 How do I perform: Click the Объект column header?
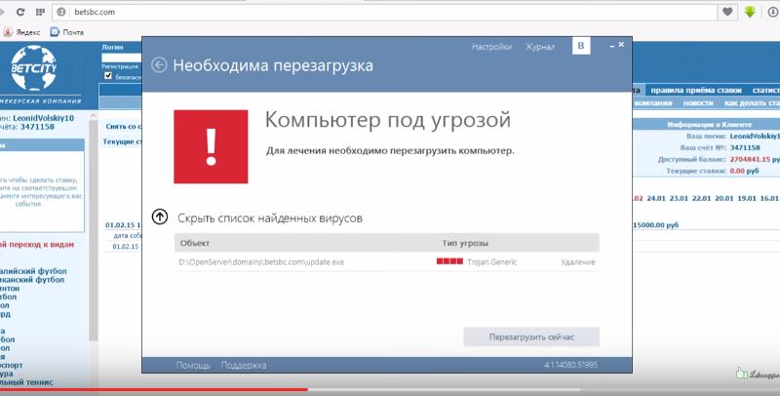coord(194,243)
